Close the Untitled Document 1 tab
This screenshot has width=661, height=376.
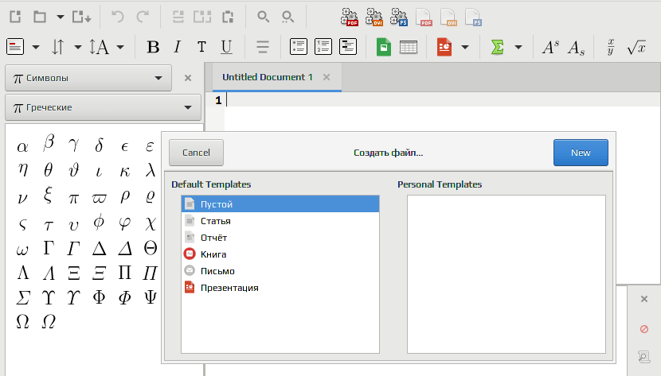tap(327, 77)
